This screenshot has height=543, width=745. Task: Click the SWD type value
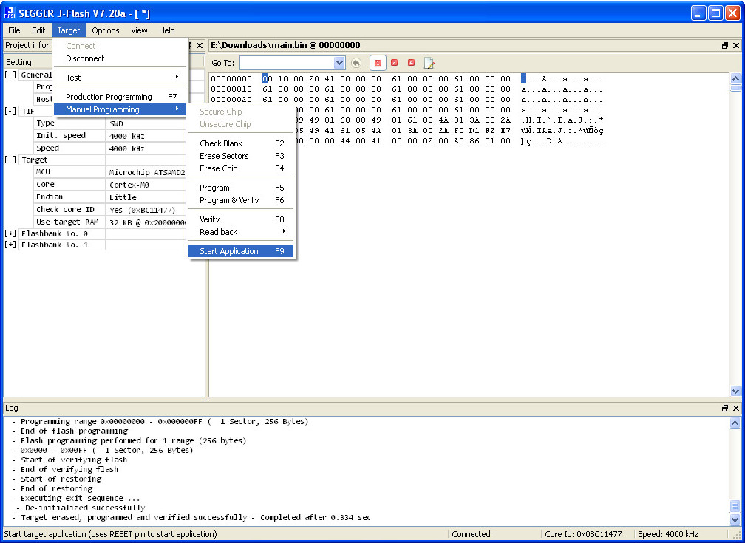(x=117, y=123)
